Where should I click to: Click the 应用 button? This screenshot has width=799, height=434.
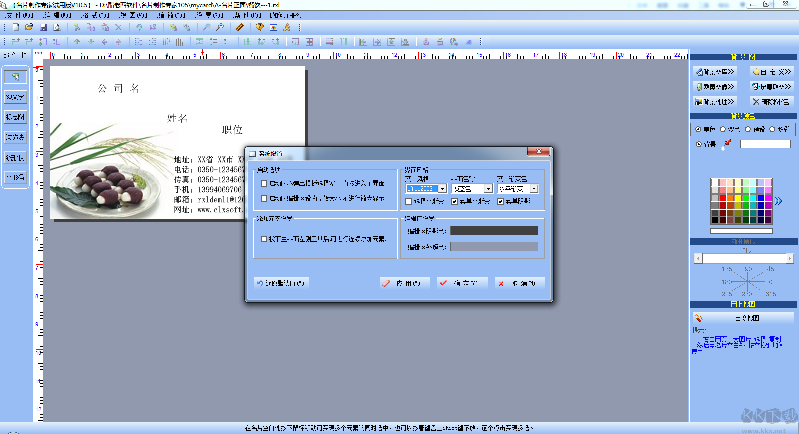405,283
